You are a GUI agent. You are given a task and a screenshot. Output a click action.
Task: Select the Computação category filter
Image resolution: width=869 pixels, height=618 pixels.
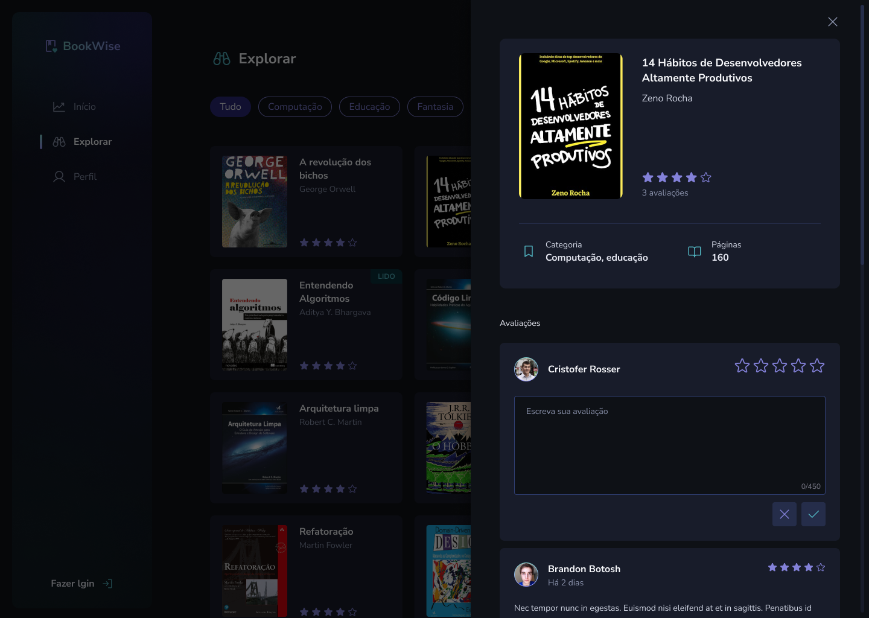[295, 107]
